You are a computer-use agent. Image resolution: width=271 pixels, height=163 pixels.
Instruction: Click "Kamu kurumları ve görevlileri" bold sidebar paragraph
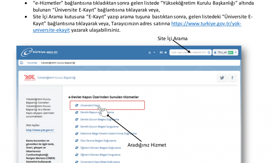click(x=40, y=151)
